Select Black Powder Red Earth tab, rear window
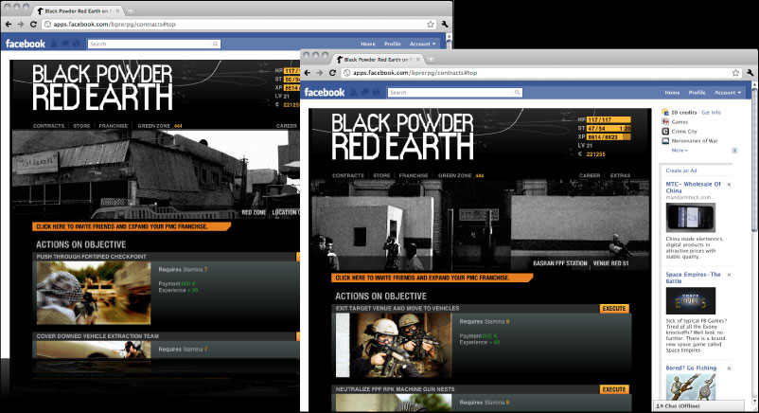This screenshot has height=413, width=759. (x=78, y=10)
